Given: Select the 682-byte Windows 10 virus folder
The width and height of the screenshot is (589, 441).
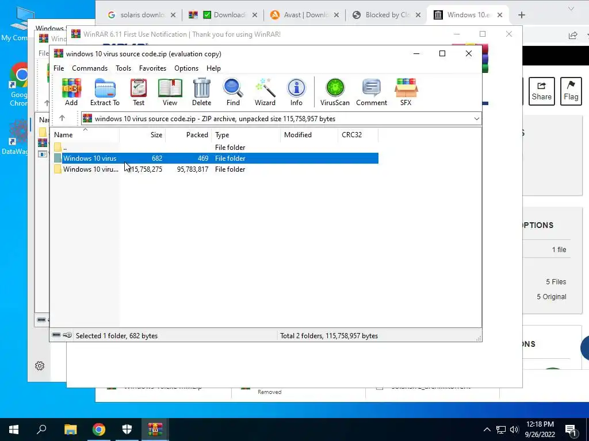Looking at the screenshot, I should point(215,158).
